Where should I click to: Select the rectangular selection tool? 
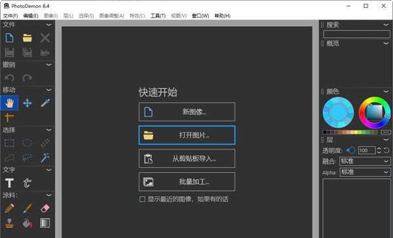pos(10,143)
